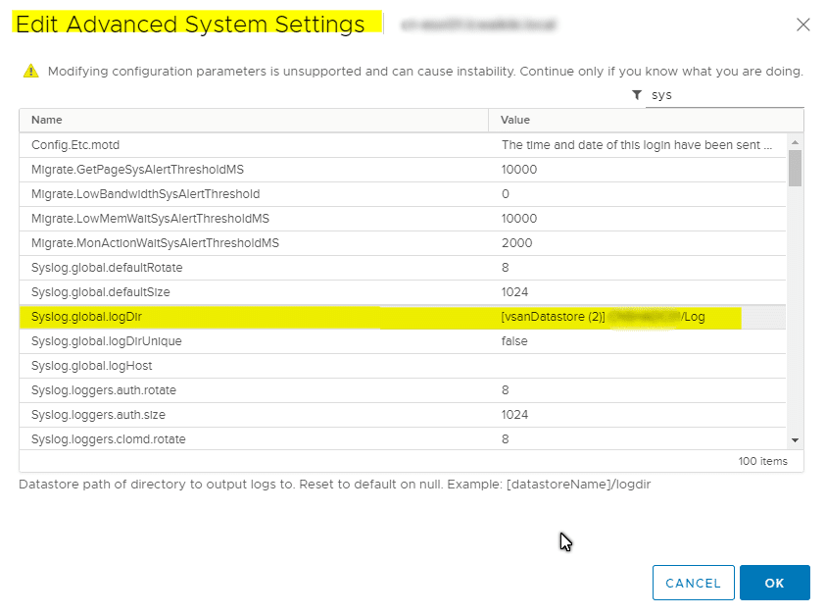The height and width of the screenshot is (615, 825).
Task: Click the OK button
Action: point(775,582)
